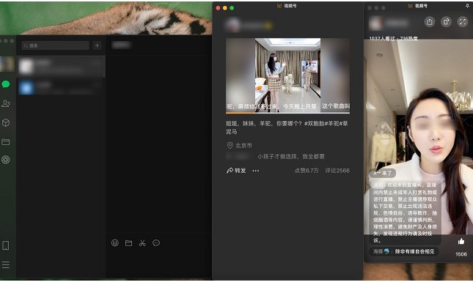The image size is (473, 285).
Task: Like the livestream with thumbs-up
Action: tap(461, 241)
